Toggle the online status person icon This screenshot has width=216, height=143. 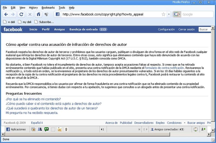click(x=203, y=129)
